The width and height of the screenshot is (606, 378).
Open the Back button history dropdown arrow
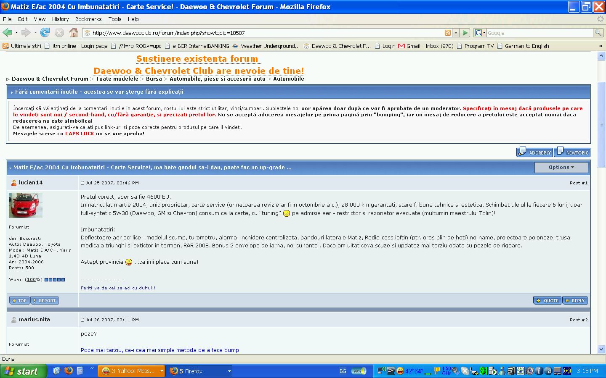click(x=16, y=32)
